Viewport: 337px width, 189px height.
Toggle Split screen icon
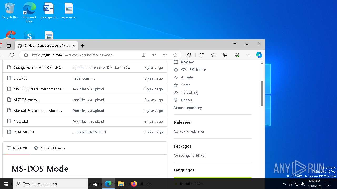click(x=202, y=55)
